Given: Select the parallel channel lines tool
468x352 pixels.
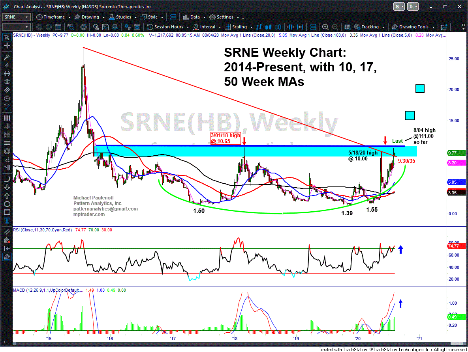Looking at the screenshot, I should [7, 90].
